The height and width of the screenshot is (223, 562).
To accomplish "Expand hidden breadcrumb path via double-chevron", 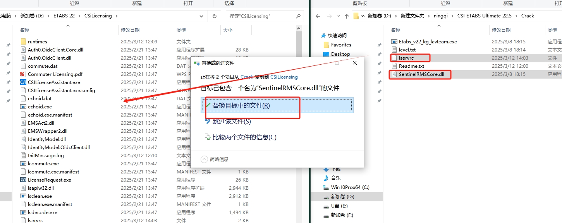I will coord(363,16).
